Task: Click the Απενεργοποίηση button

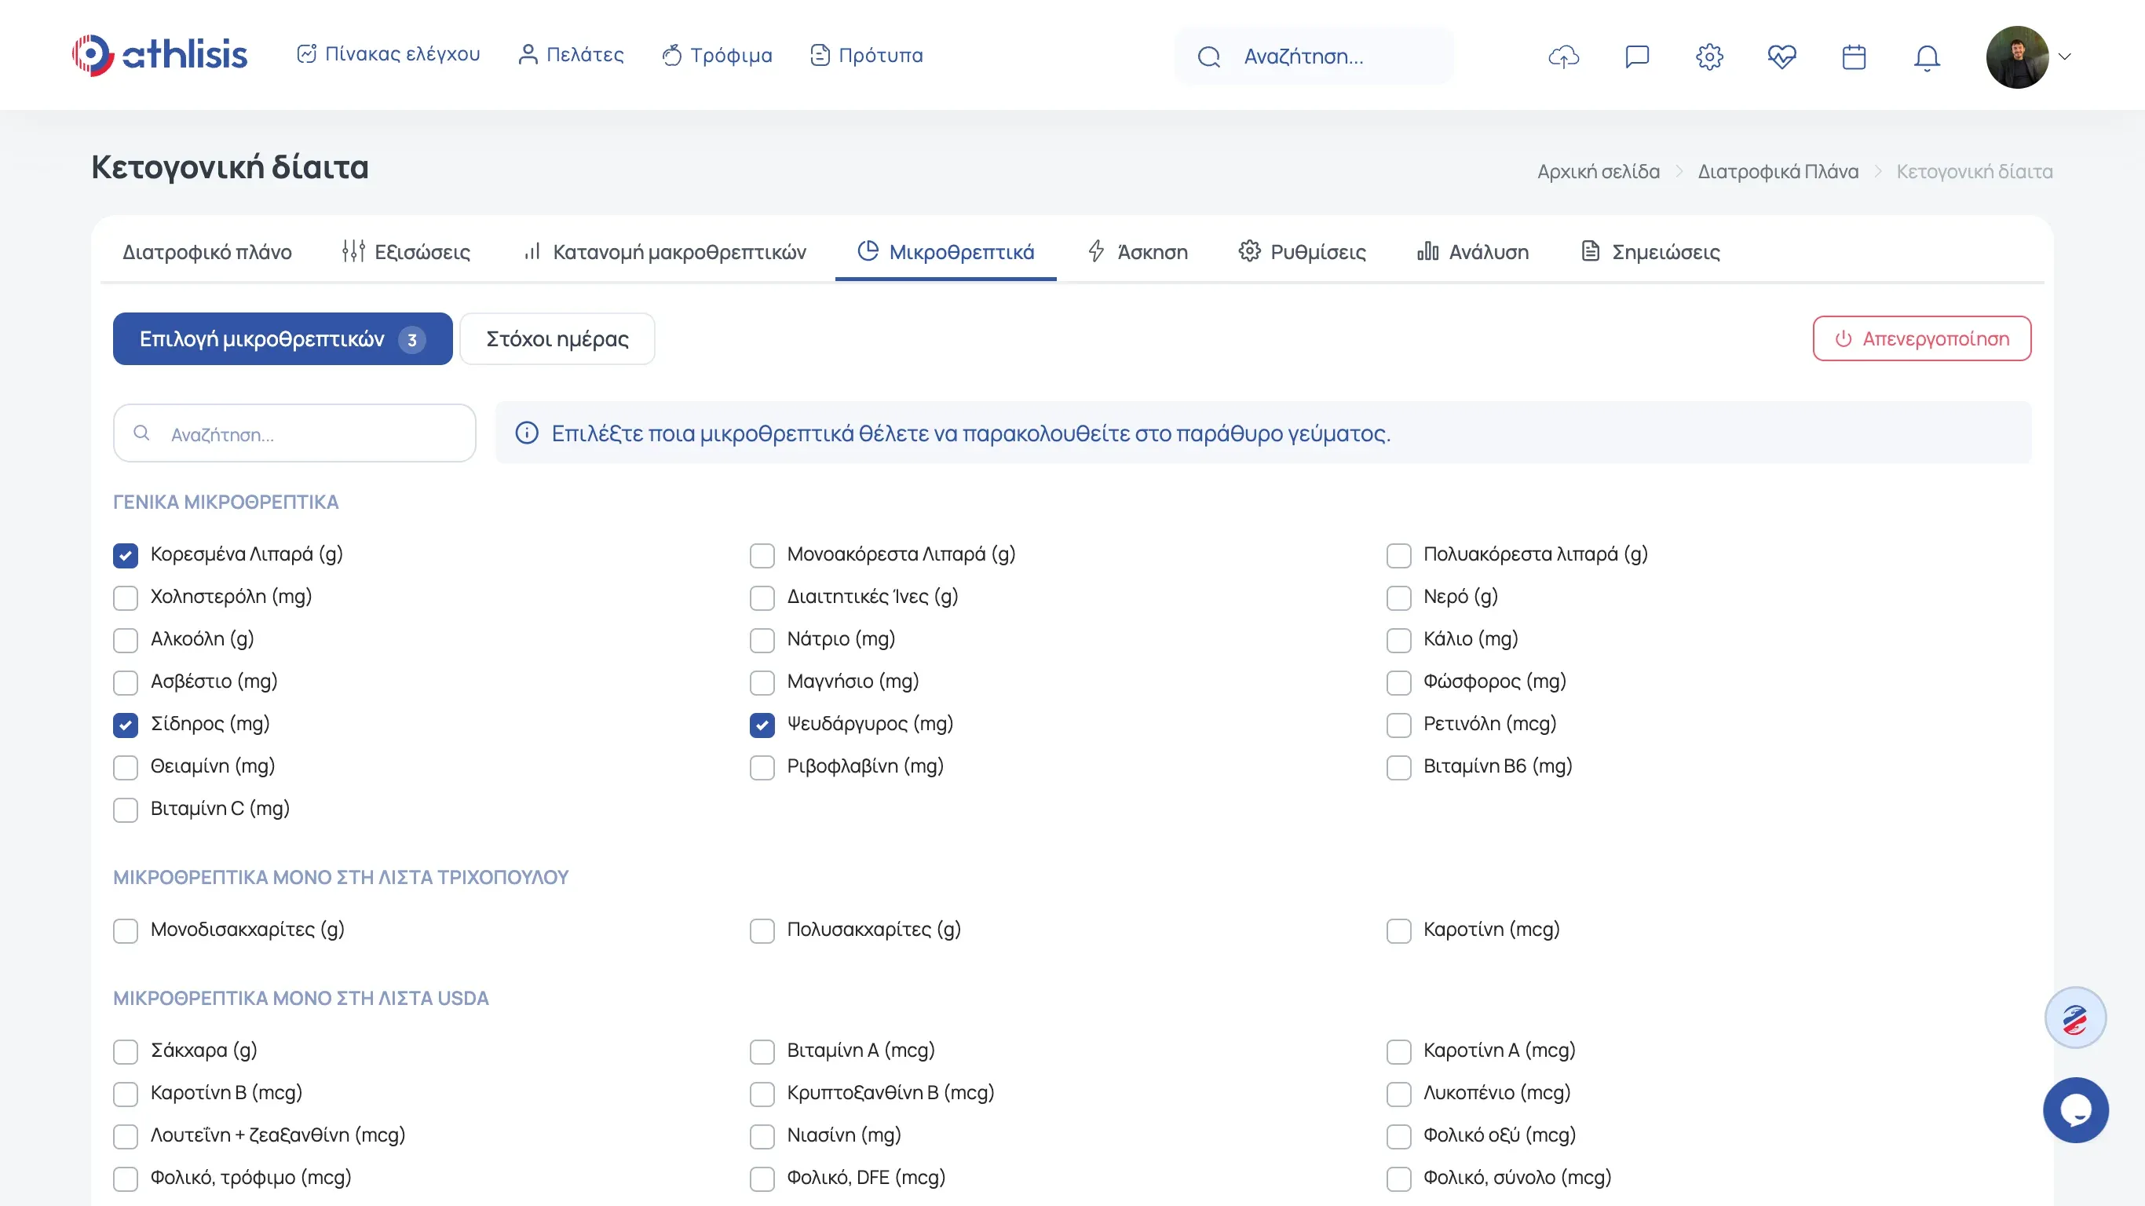Action: pos(1921,338)
